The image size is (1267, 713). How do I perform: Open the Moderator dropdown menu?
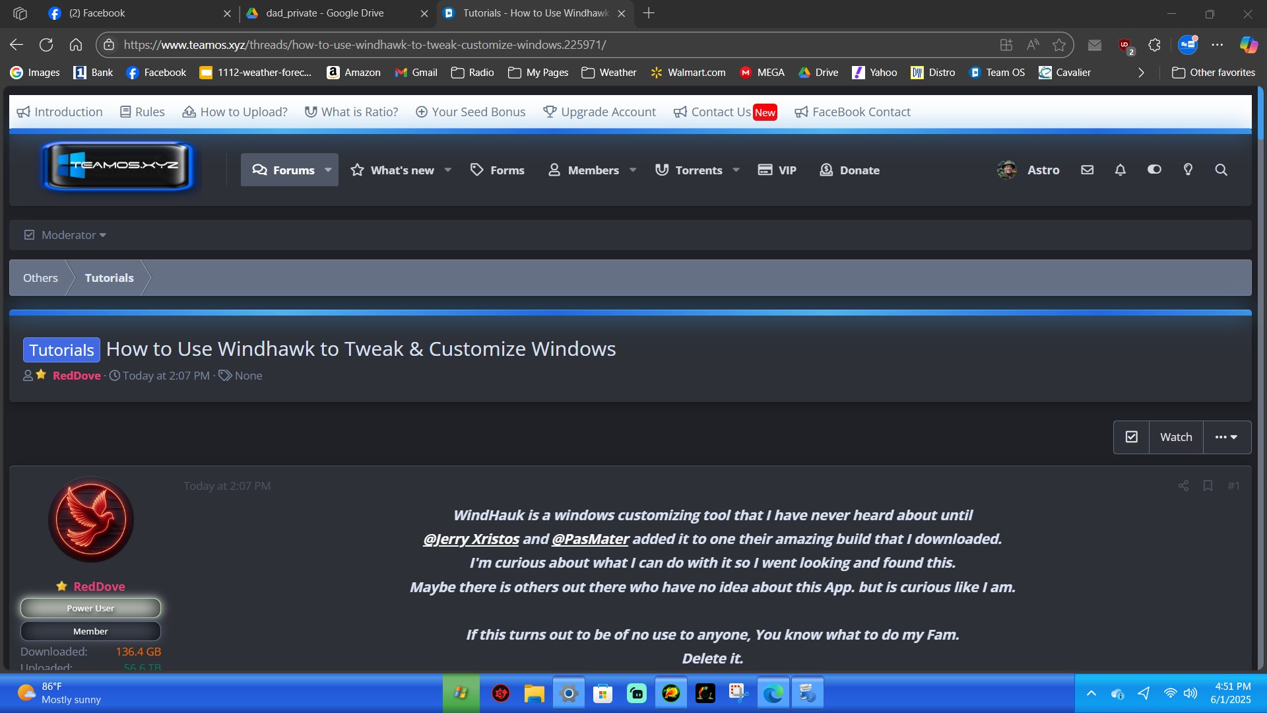pos(65,235)
